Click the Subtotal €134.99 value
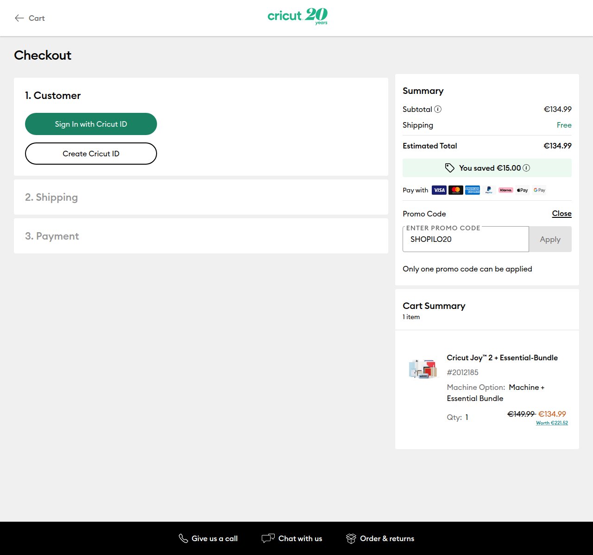Viewport: 593px width, 555px height. 557,109
